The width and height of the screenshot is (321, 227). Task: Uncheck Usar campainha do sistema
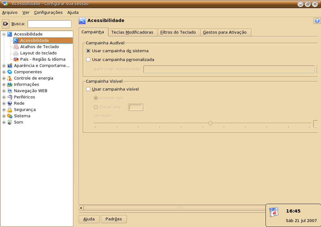click(88, 51)
